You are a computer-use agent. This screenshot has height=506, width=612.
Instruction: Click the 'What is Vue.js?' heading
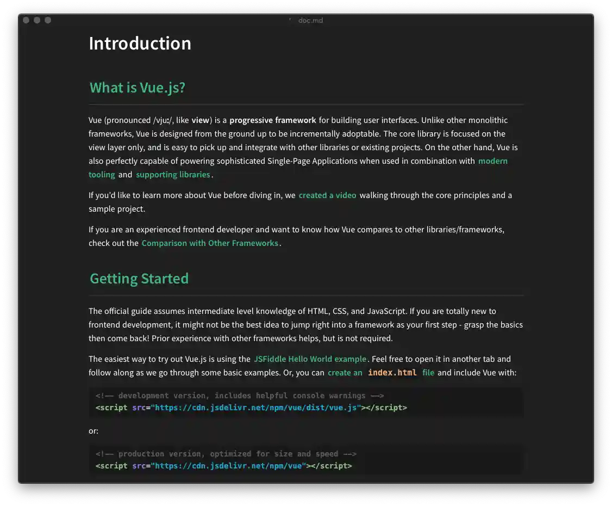click(138, 88)
